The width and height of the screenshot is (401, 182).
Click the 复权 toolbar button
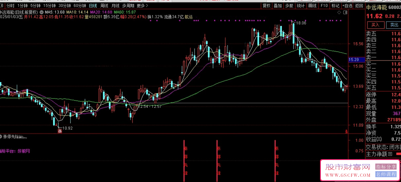[x=267, y=6]
